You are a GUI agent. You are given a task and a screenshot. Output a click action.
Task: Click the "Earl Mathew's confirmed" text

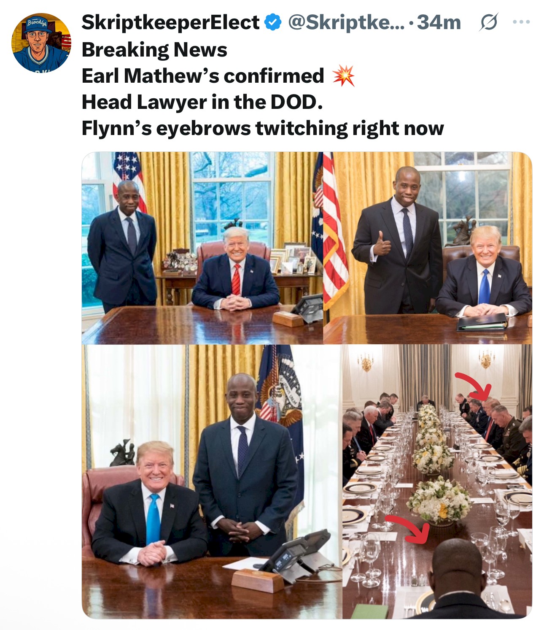pos(203,76)
